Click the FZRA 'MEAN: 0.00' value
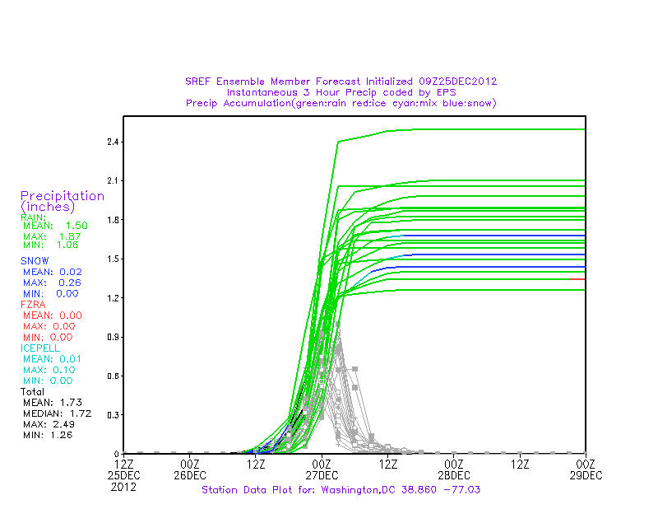This screenshot has width=658, height=509. 53,315
